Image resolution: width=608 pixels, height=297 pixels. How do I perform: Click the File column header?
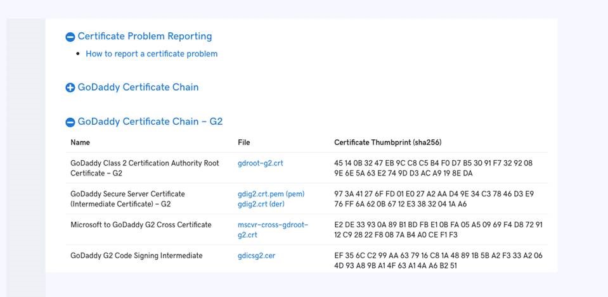pos(243,142)
